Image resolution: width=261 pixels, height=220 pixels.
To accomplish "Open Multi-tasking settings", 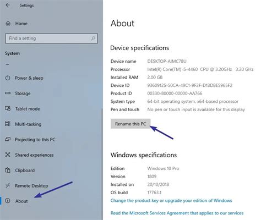I will [x=28, y=124].
